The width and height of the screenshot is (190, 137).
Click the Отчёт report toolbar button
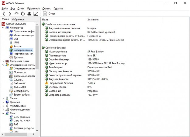(x=49, y=14)
